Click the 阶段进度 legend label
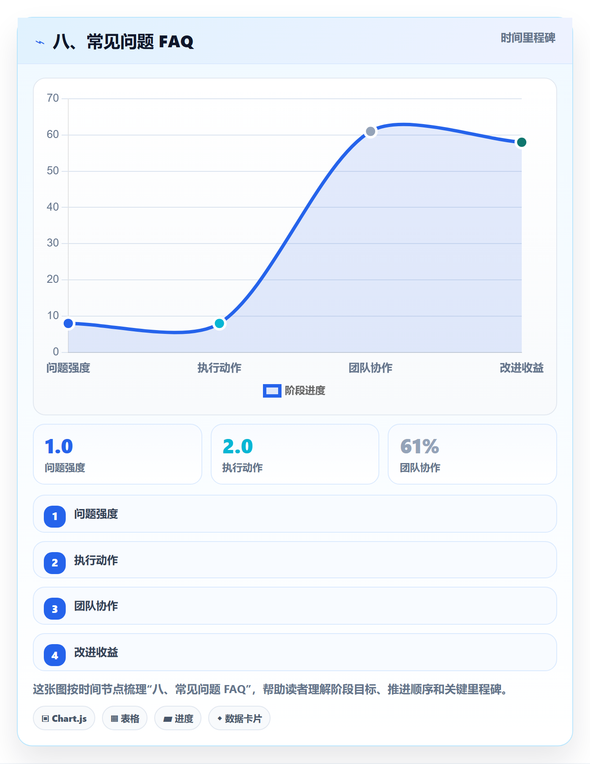The width and height of the screenshot is (590, 764). [305, 391]
